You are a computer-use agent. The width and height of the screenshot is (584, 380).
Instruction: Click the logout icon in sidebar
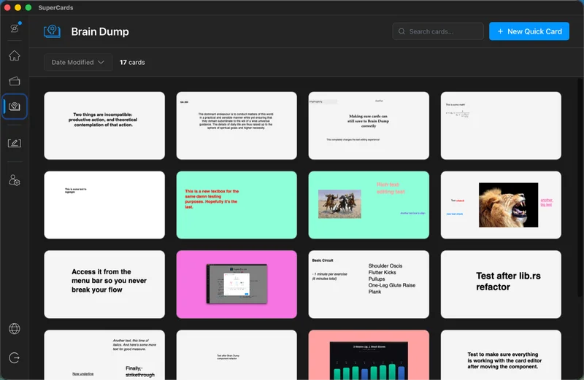pyautogui.click(x=14, y=357)
